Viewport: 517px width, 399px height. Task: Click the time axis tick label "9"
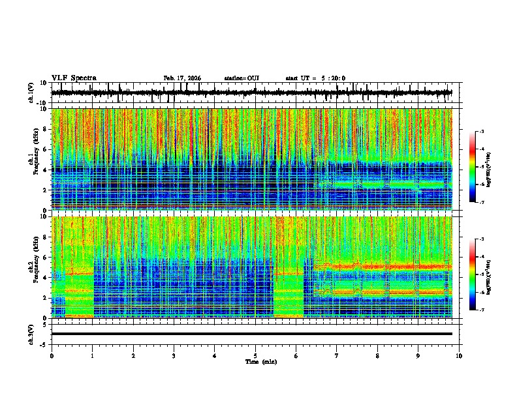[x=418, y=356]
